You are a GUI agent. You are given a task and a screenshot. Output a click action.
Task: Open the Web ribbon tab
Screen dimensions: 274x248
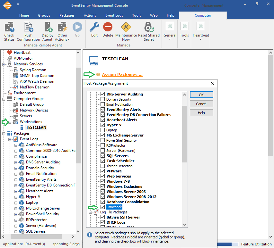154,15
